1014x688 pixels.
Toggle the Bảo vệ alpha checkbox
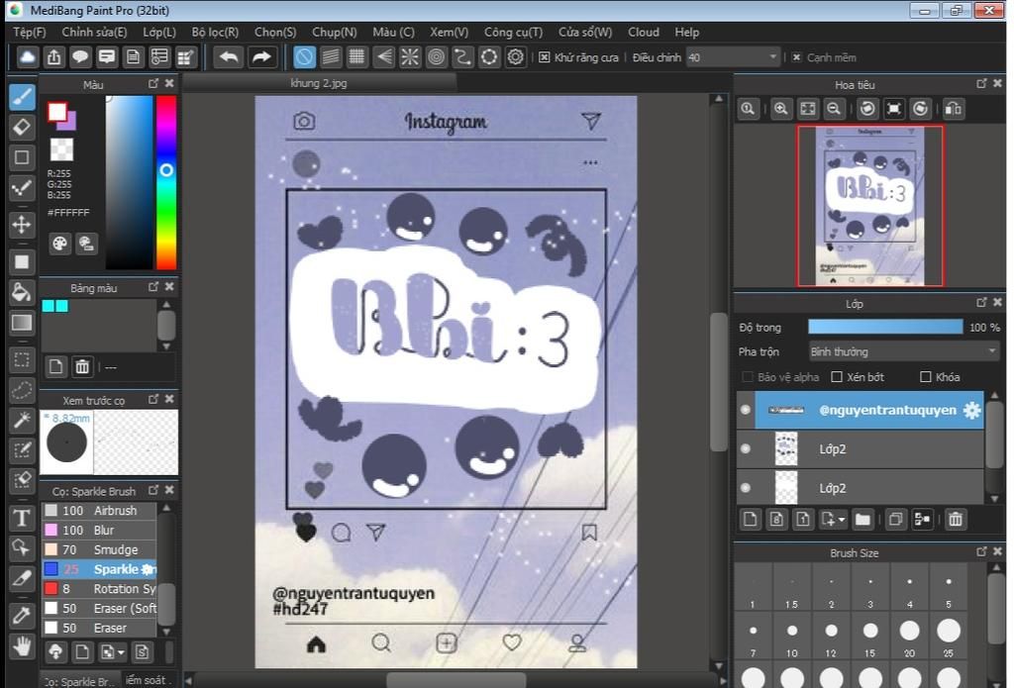coord(748,377)
